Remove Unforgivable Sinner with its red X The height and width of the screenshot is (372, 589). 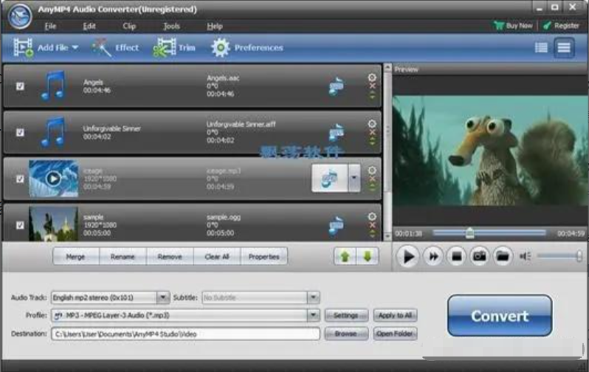pyautogui.click(x=372, y=132)
